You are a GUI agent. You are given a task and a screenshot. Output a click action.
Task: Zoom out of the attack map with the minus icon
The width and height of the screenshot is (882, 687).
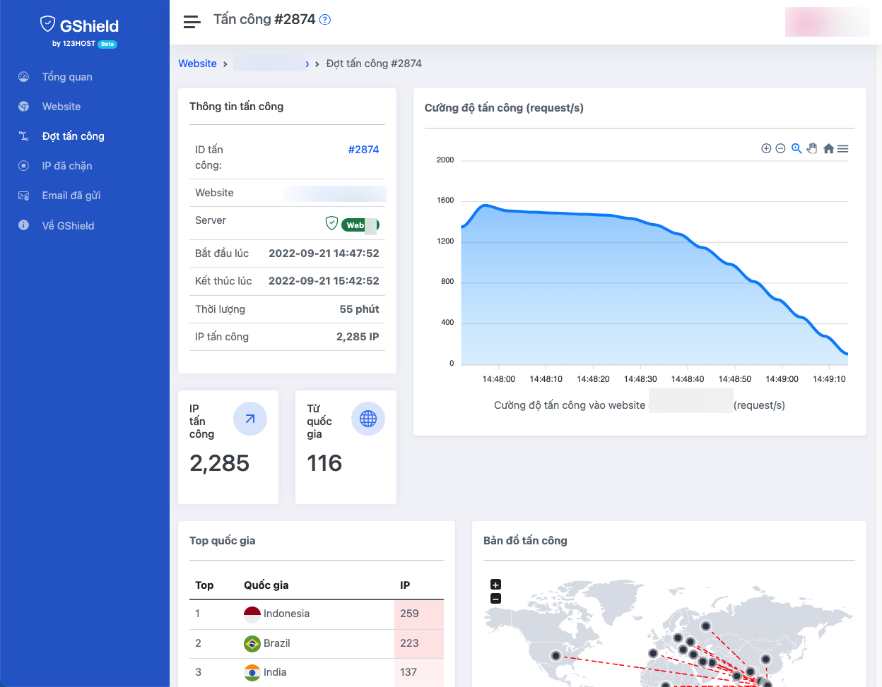pyautogui.click(x=495, y=598)
